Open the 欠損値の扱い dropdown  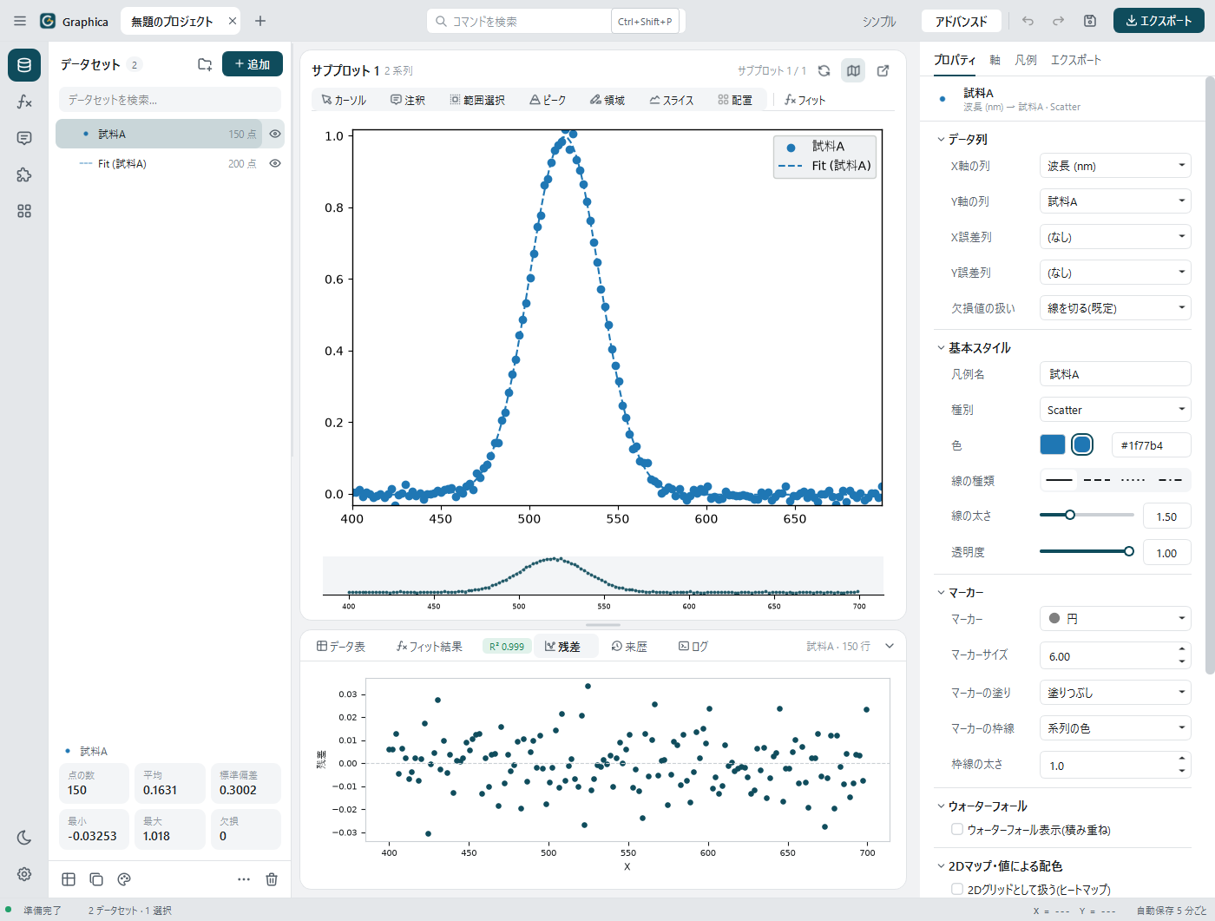coord(1115,308)
